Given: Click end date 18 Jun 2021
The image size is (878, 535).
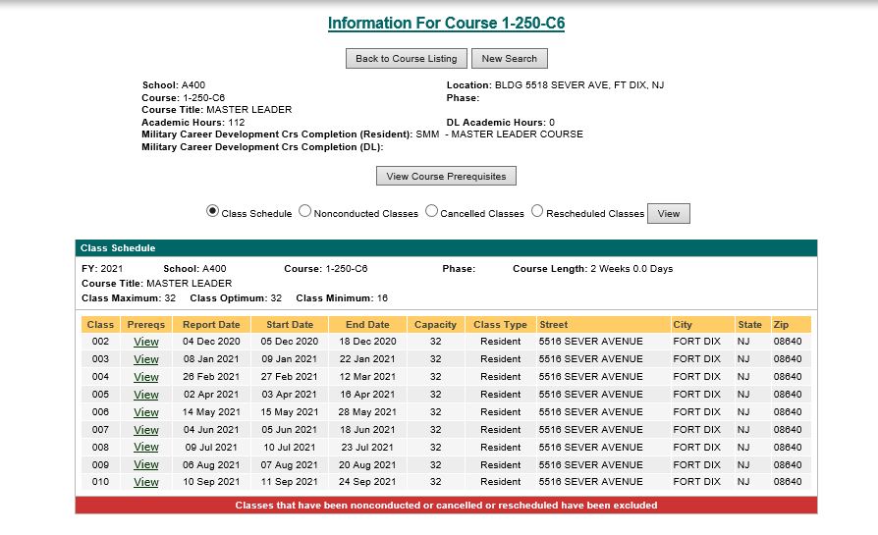Looking at the screenshot, I should [367, 429].
